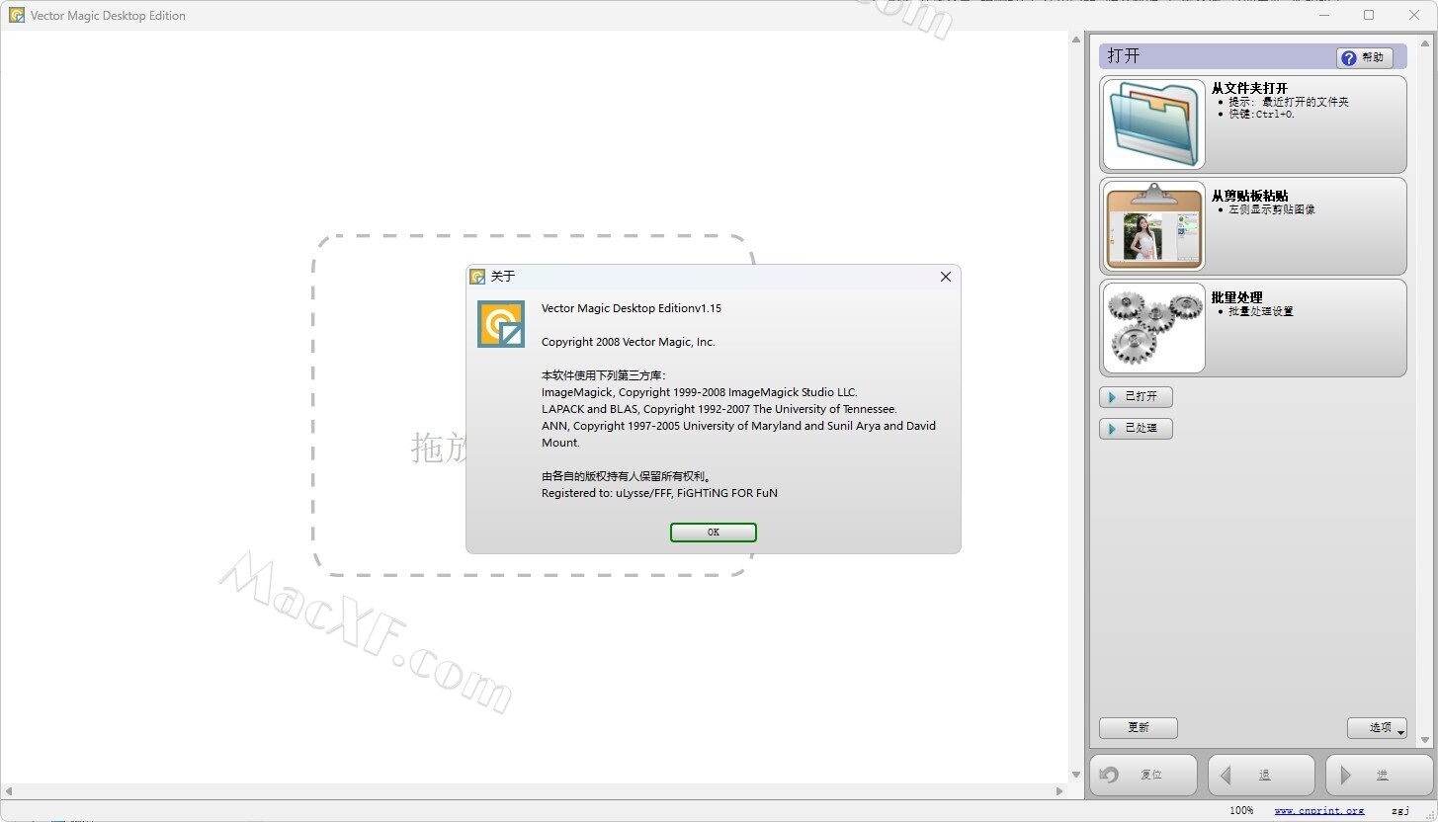Open the folder icon for 从文件夹打开

(x=1153, y=124)
